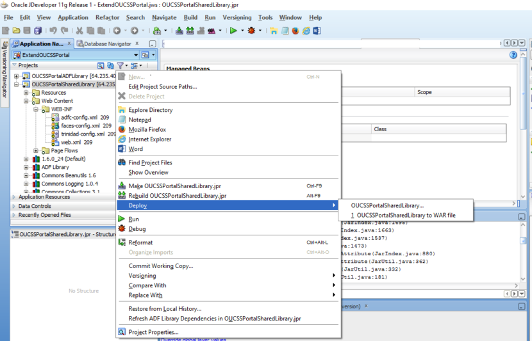The height and width of the screenshot is (341, 532).
Task: Open the Debug toolbar dropdown arrow
Action: click(x=260, y=31)
